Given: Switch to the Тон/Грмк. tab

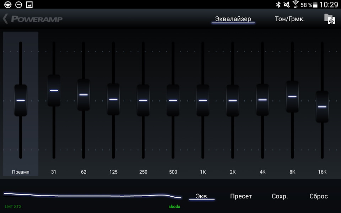Looking at the screenshot, I should [x=290, y=18].
